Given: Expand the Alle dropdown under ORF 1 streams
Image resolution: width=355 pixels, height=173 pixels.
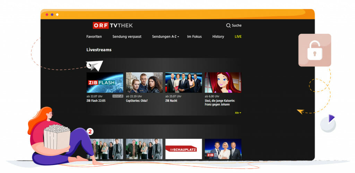Looking at the screenshot, I should point(238,113).
